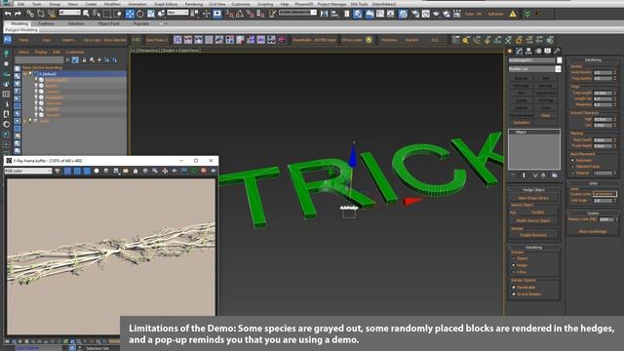Open the Create command panel tab
The image size is (624, 351).
pyautogui.click(x=510, y=51)
